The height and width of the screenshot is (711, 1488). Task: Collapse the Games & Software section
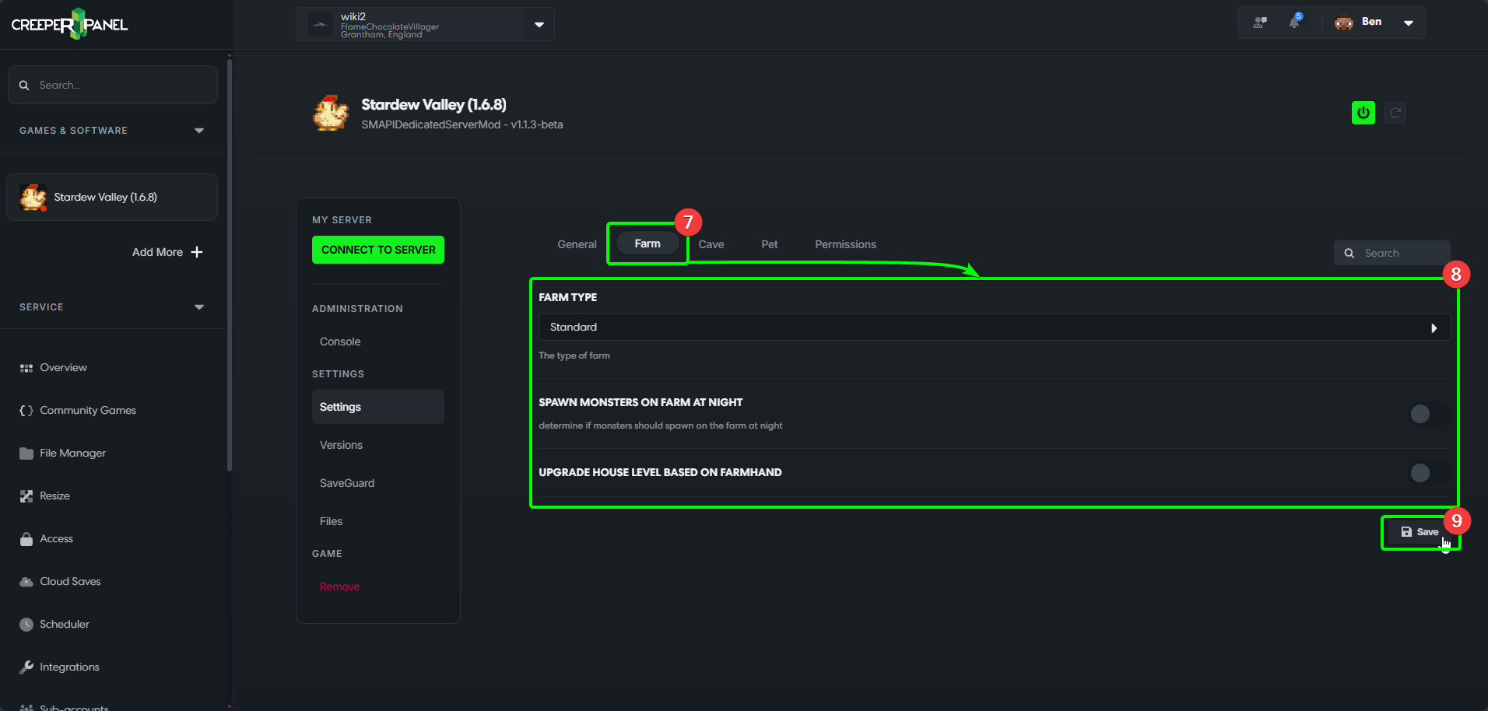pyautogui.click(x=199, y=131)
